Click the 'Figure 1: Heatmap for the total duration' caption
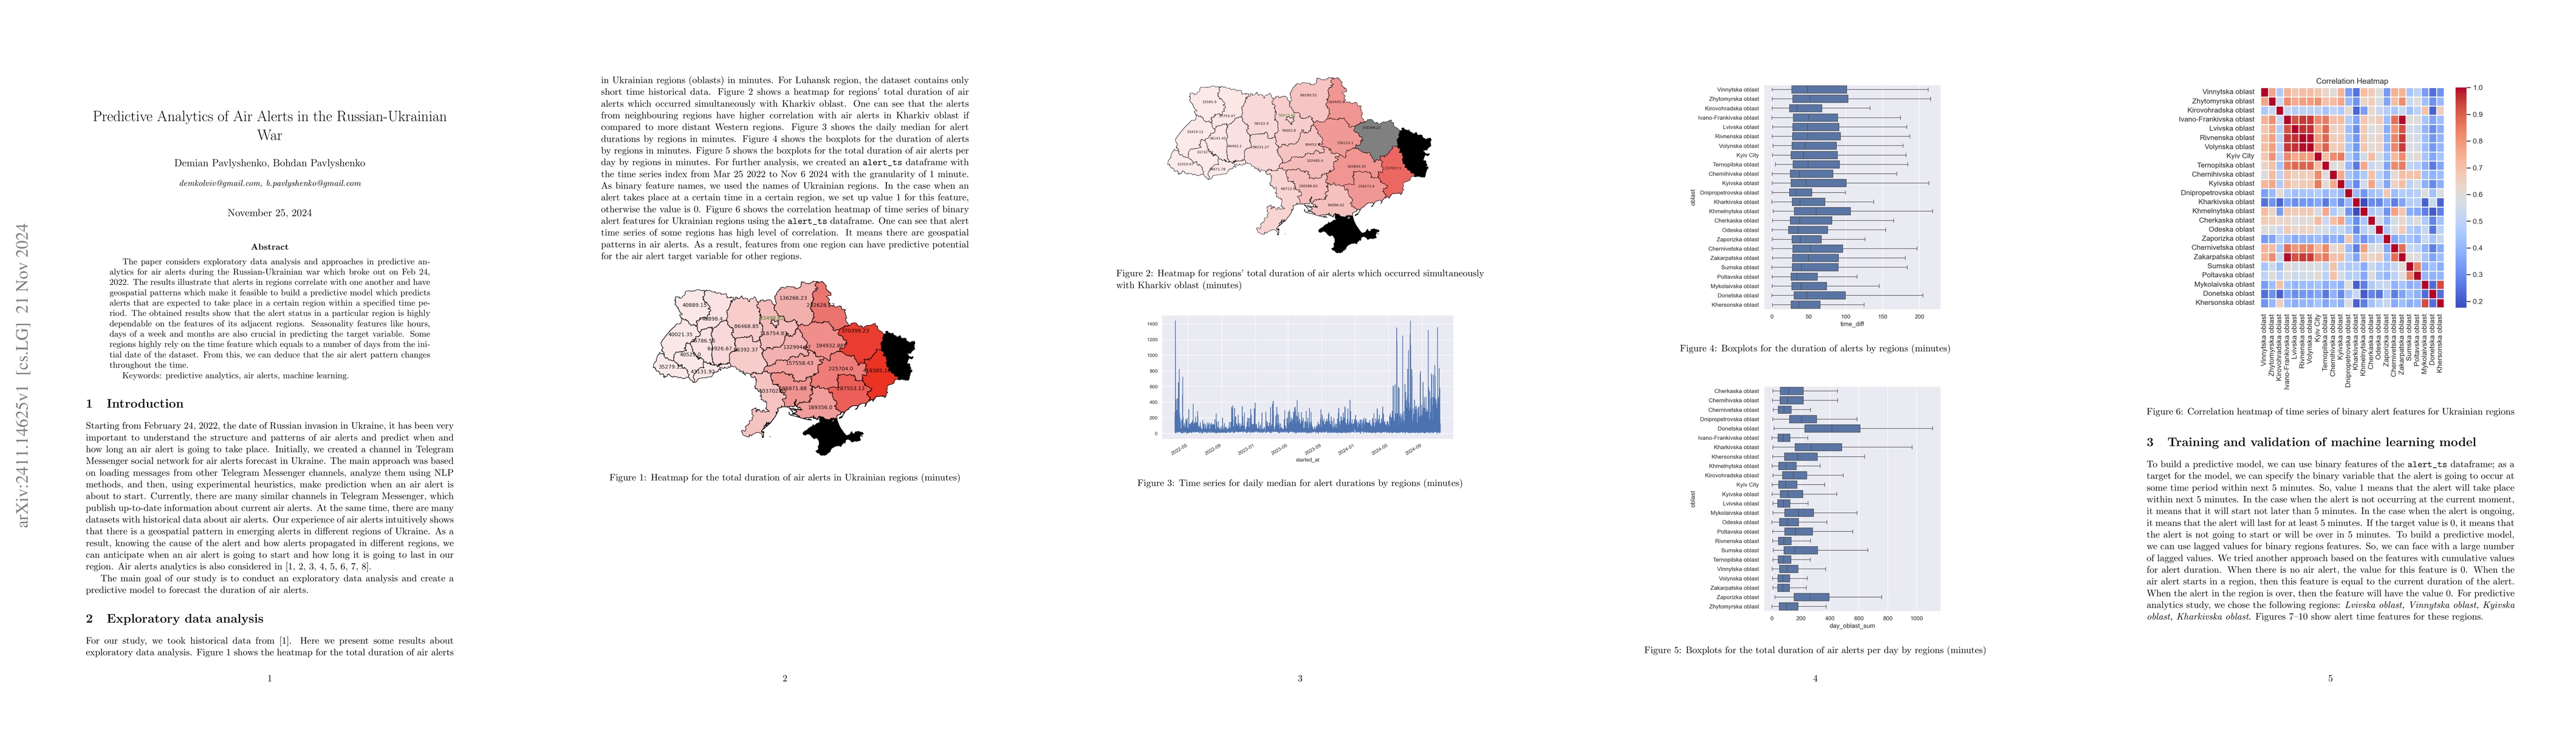Screen dimensions: 2576x729 (784, 478)
